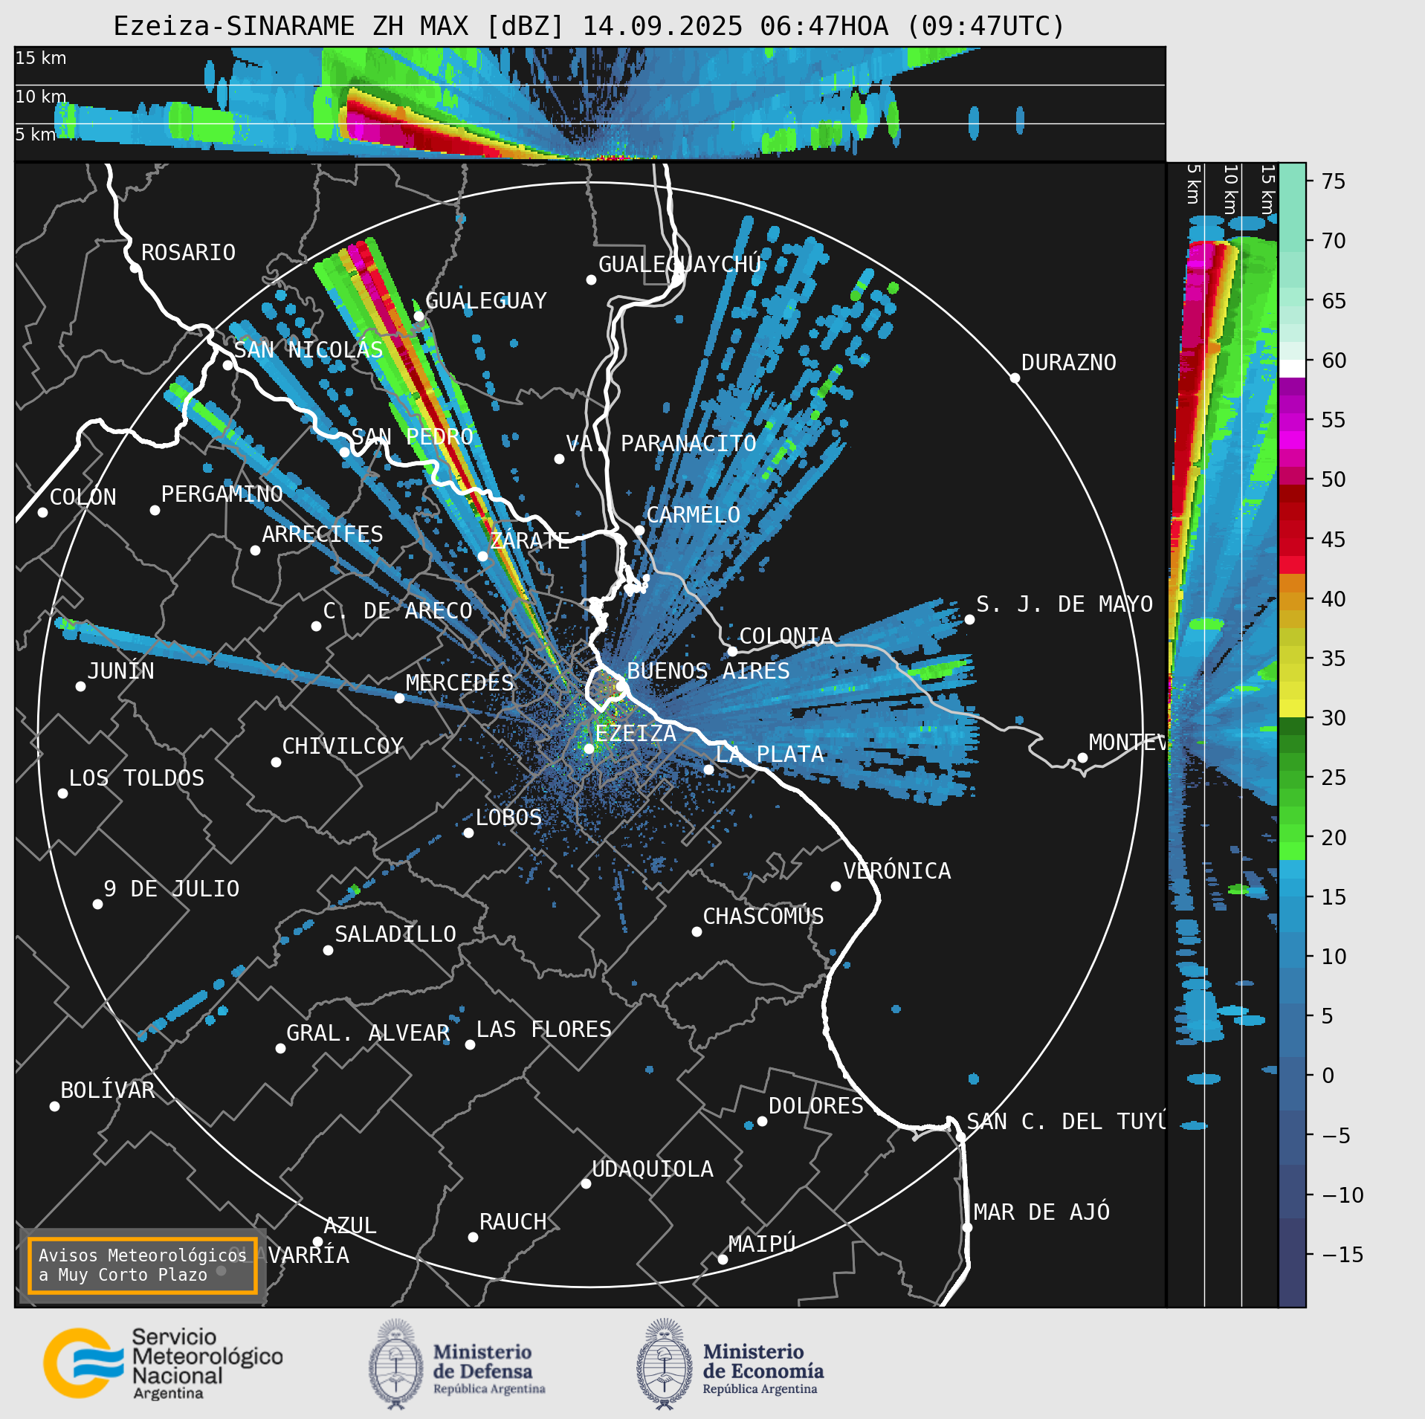Click the Servicio Meteorológico Nacional logo

(x=163, y=1364)
